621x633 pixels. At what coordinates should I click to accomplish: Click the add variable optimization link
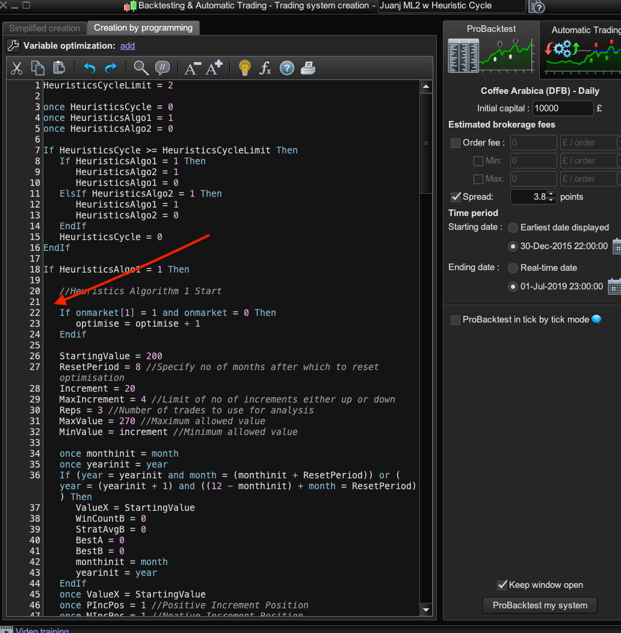(x=128, y=46)
